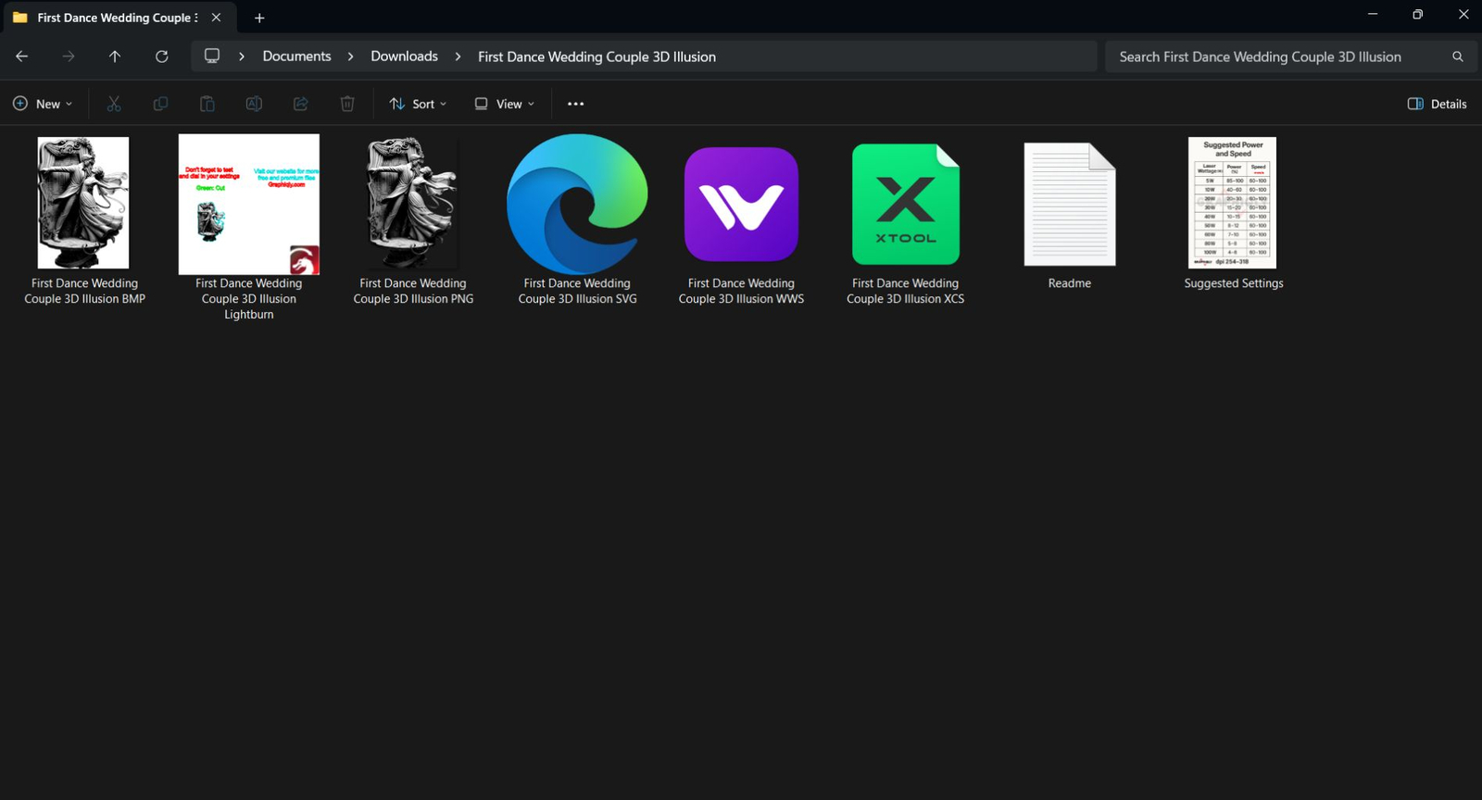Add a new File Explorer tab
The width and height of the screenshot is (1482, 800).
259,18
